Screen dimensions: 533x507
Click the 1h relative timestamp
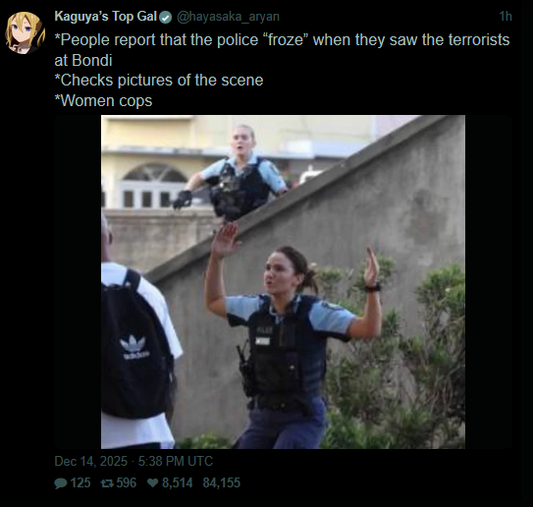click(506, 17)
